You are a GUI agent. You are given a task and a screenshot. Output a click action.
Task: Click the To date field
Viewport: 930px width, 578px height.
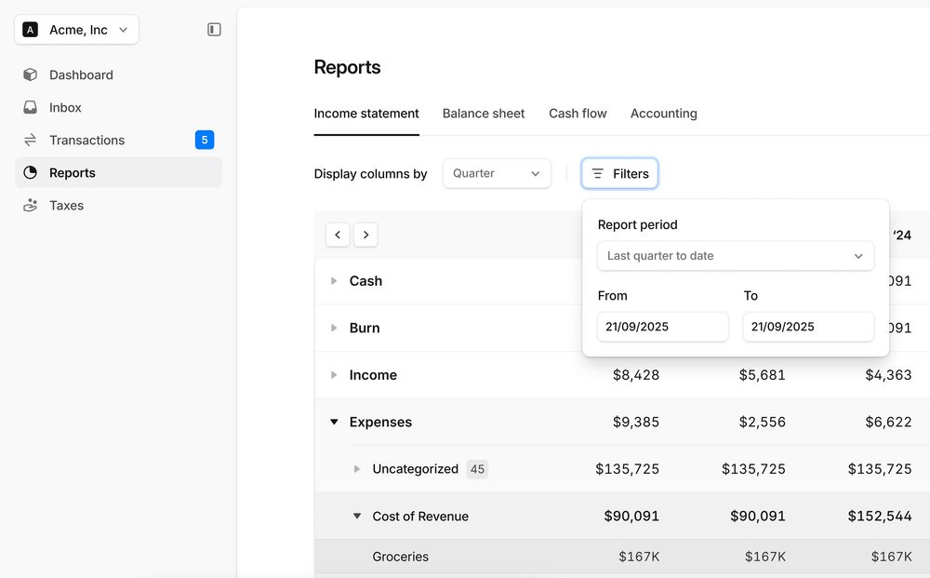click(808, 327)
